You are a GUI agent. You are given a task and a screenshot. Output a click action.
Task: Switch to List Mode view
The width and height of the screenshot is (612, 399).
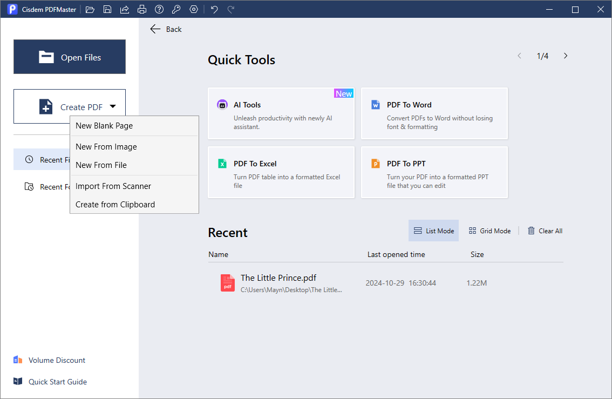click(x=433, y=231)
